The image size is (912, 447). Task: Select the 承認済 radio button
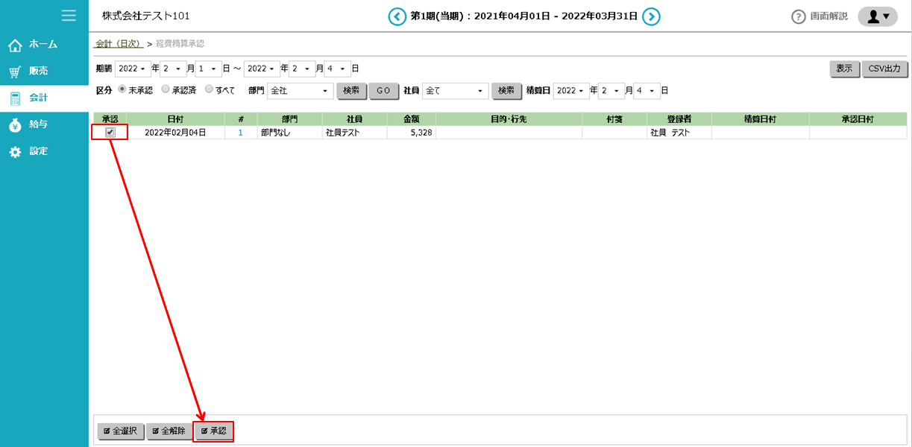coord(166,90)
